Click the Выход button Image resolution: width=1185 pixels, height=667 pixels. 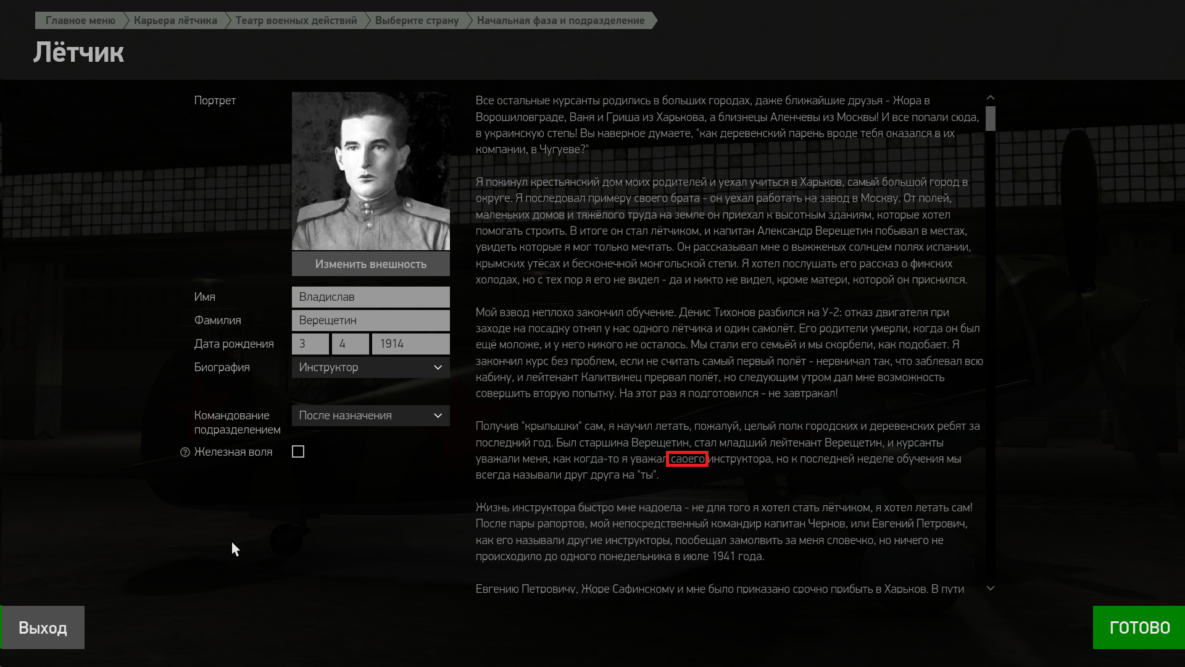click(x=43, y=627)
